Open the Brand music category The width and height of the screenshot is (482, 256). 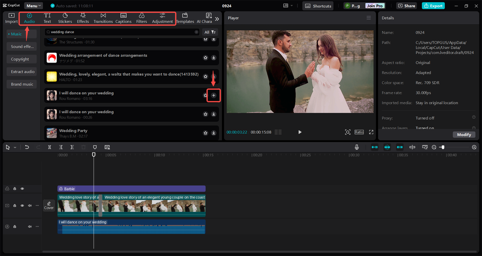tap(21, 84)
